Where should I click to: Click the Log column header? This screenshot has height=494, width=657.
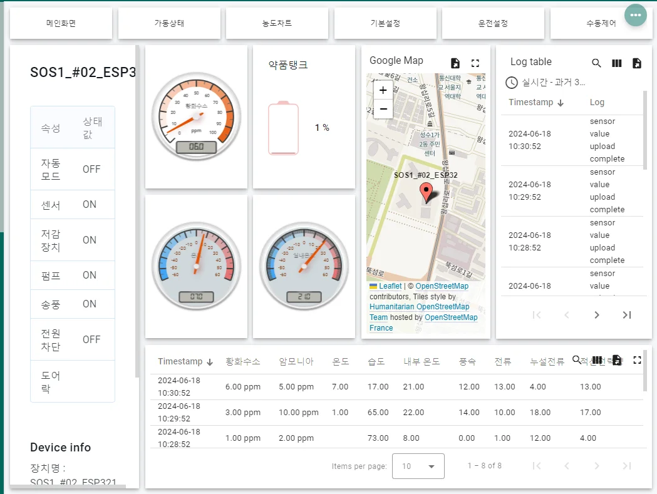tap(597, 102)
